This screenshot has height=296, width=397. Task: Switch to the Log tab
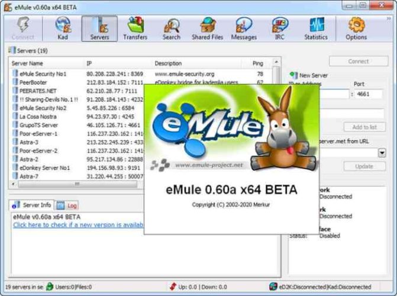click(x=67, y=205)
